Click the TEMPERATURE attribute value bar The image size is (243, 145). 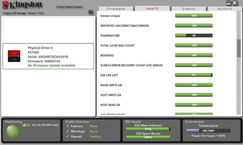(194, 36)
